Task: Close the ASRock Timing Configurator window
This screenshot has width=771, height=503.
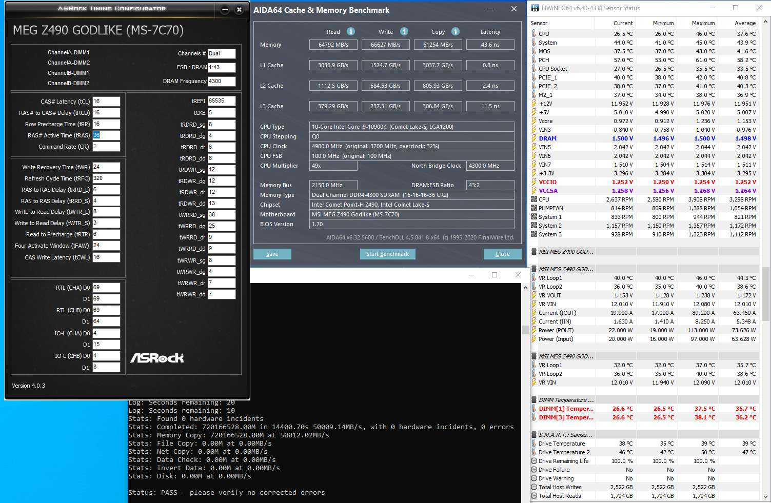Action: 239,10
